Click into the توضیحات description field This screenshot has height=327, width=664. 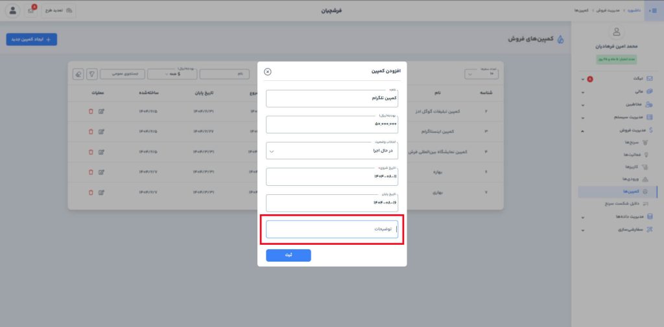coord(332,230)
